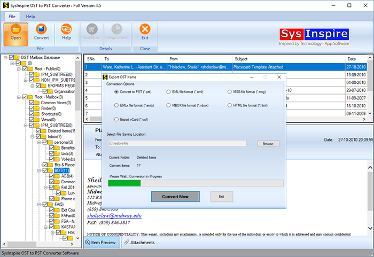Collapse the EFORMS REGISTRY tree node

point(32,86)
